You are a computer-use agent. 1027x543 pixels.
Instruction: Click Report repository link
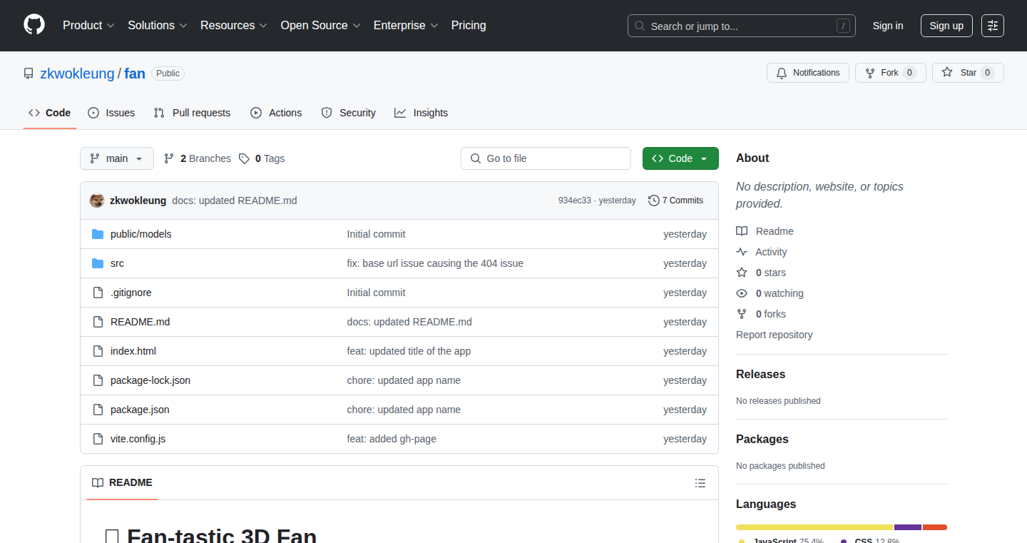pyautogui.click(x=775, y=335)
